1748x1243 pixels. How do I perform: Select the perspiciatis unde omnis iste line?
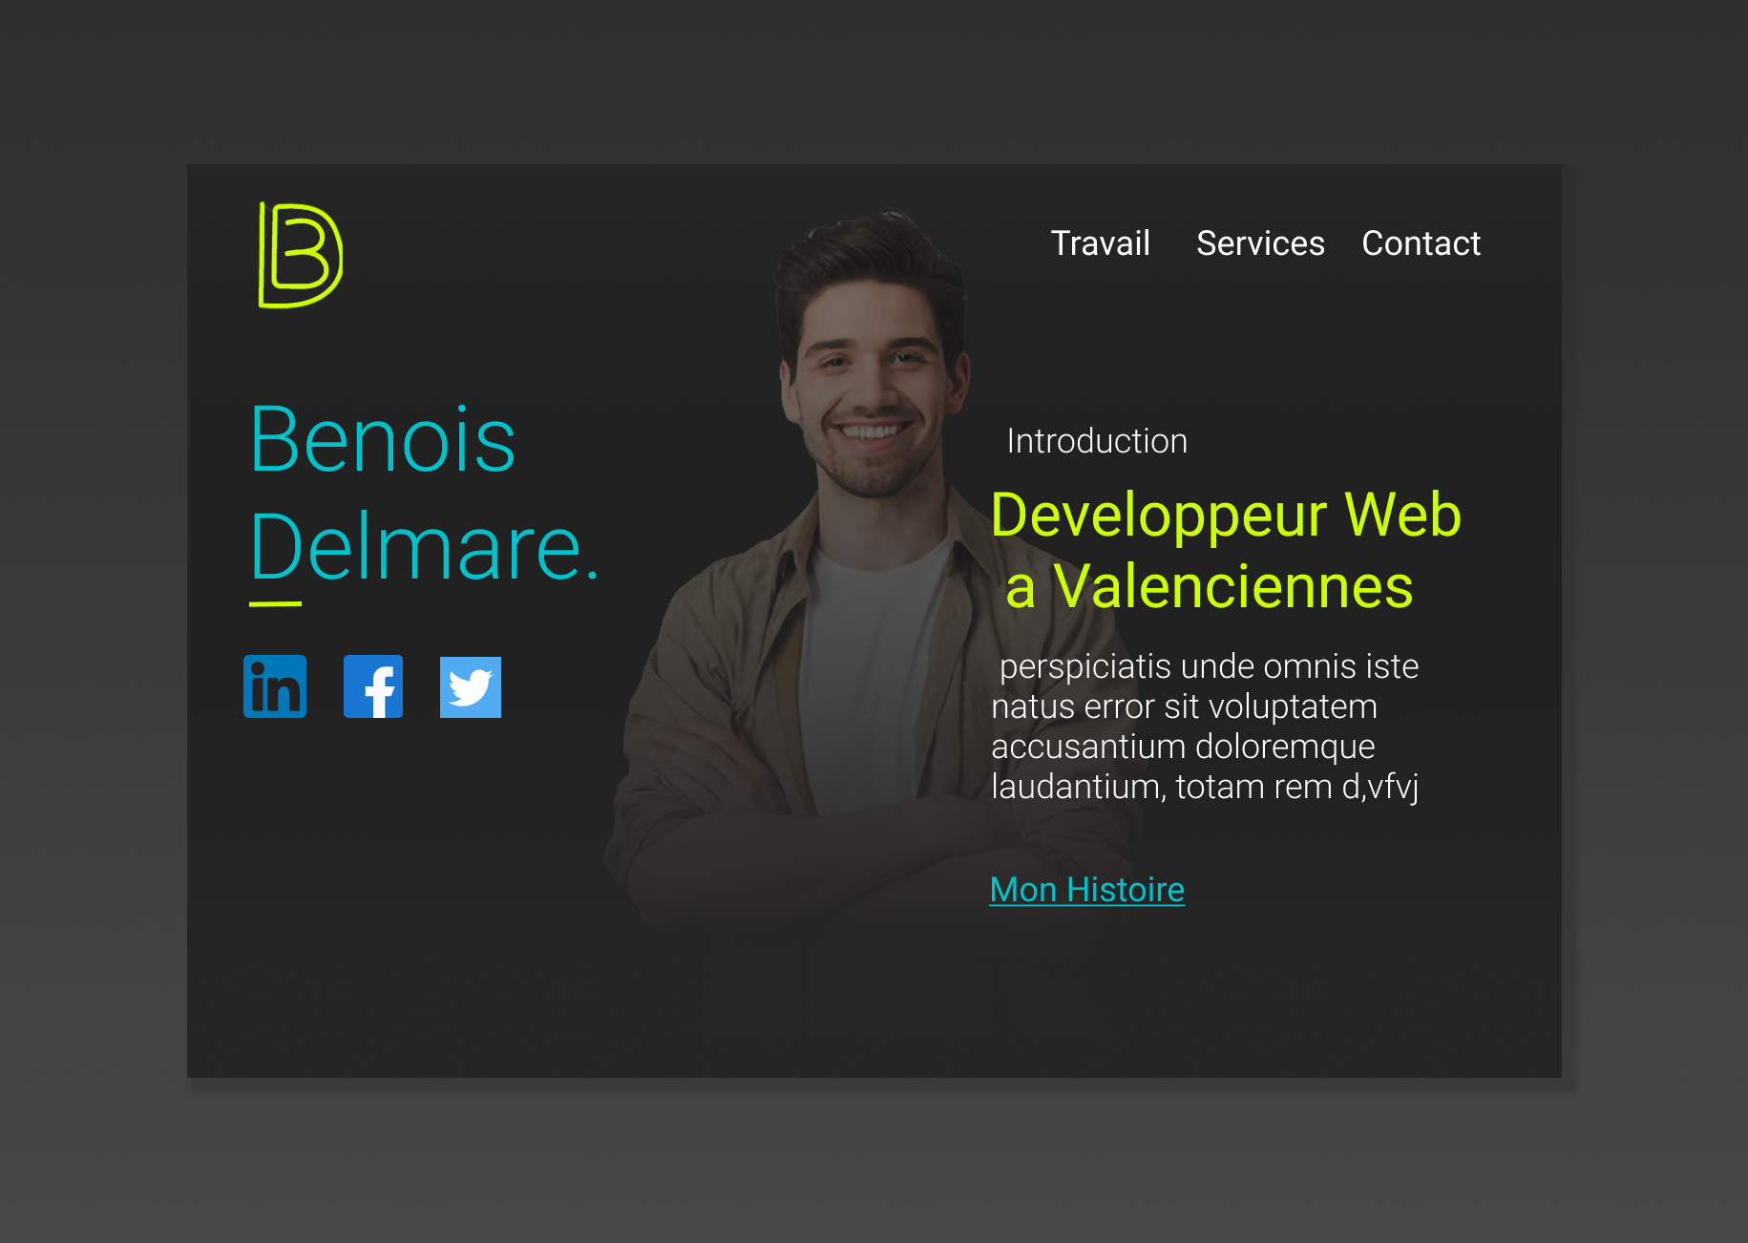point(1209,666)
